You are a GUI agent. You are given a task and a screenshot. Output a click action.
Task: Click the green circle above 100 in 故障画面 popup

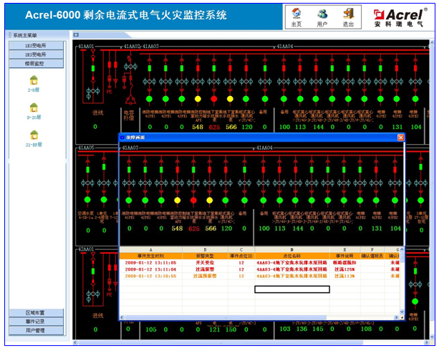pyautogui.click(x=263, y=201)
